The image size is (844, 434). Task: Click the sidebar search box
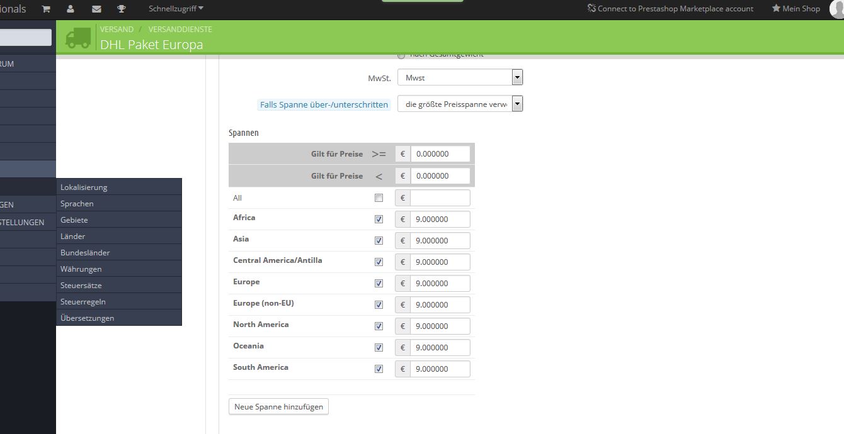25,38
